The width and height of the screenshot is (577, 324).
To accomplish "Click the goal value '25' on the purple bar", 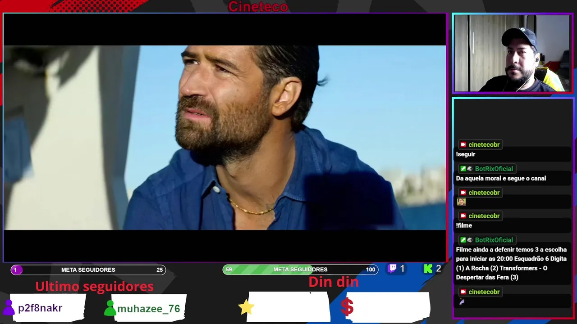I will [x=160, y=270].
